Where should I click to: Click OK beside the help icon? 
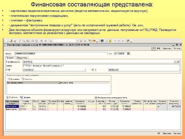(x=159, y=49)
